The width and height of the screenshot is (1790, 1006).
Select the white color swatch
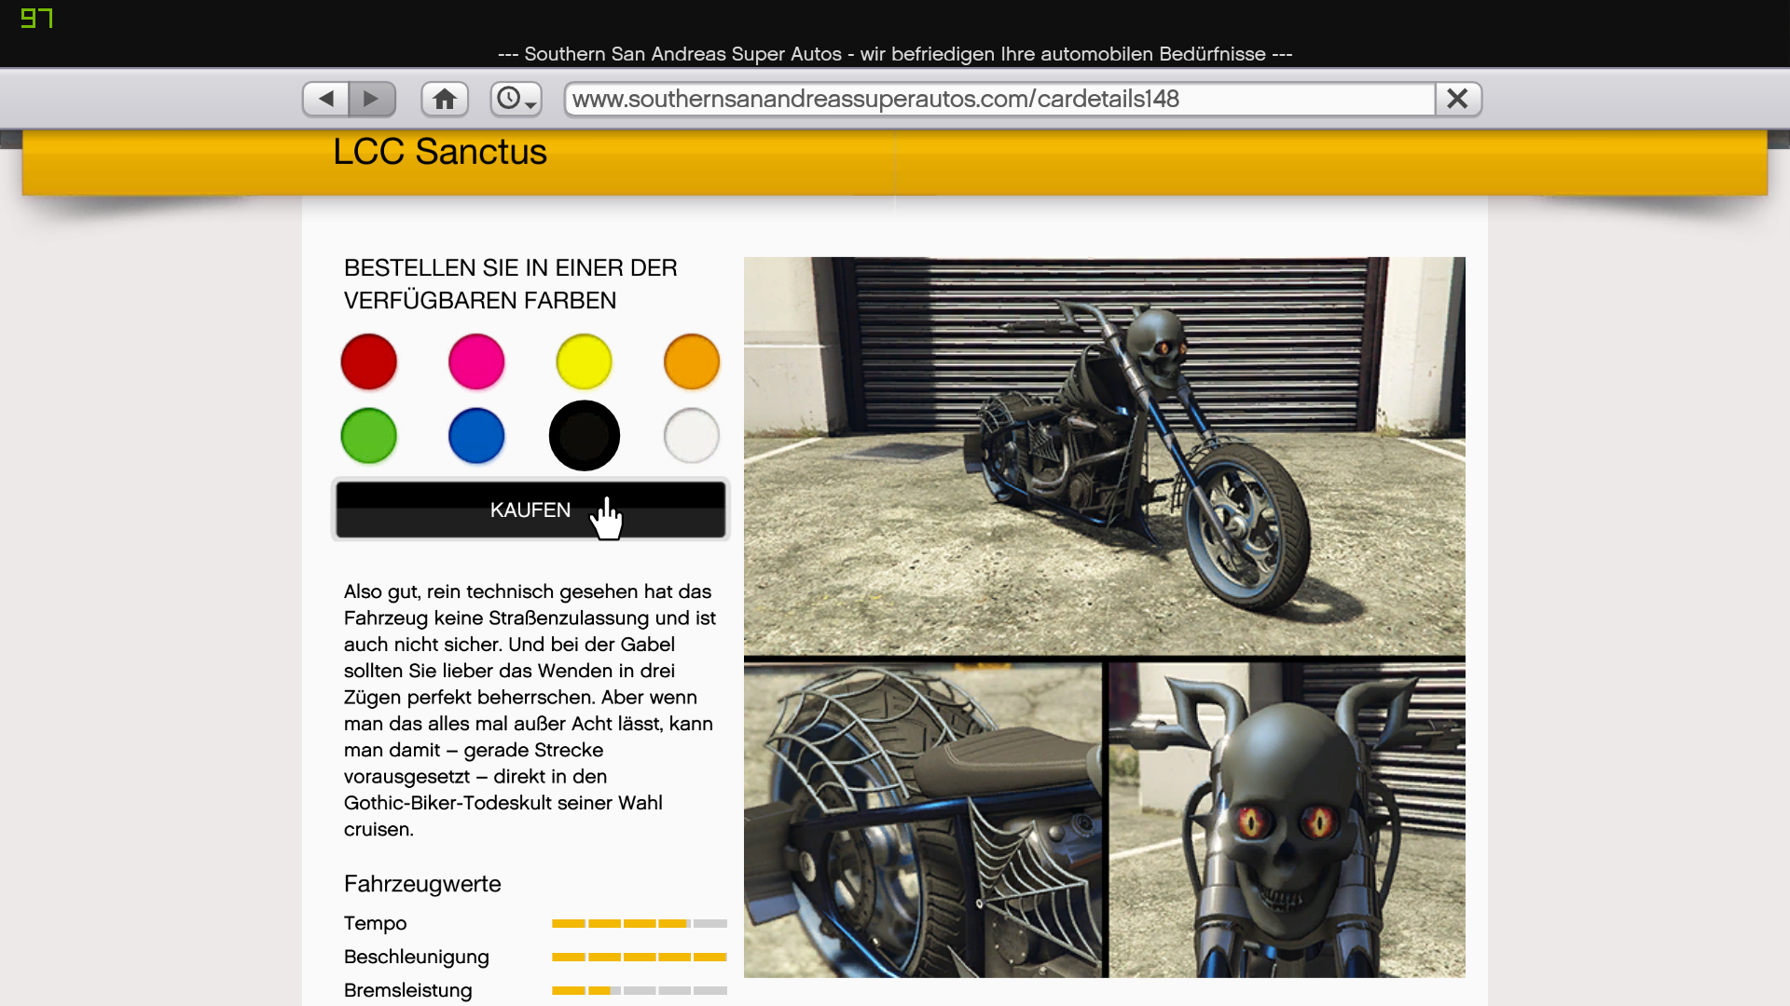691,435
